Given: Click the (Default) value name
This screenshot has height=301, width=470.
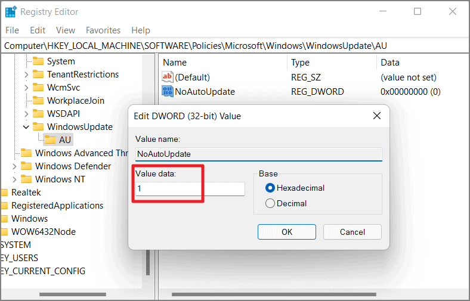Looking at the screenshot, I should coord(192,77).
